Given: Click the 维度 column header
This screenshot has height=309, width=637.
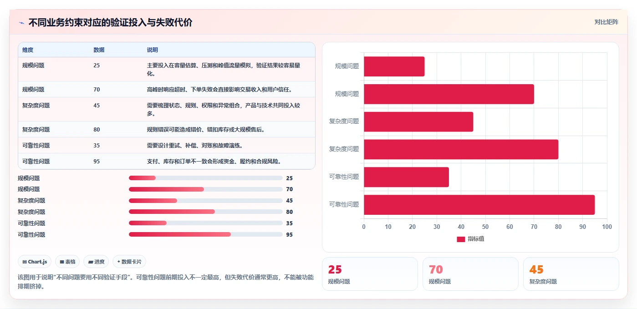Looking at the screenshot, I should [28, 50].
